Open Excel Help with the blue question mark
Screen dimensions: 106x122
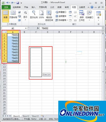(92, 7)
